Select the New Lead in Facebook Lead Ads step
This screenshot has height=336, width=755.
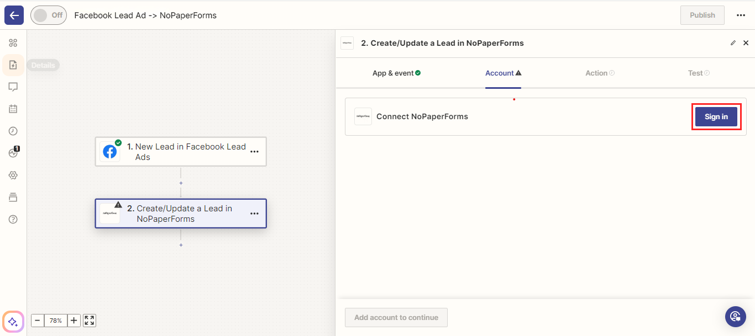[x=181, y=152]
